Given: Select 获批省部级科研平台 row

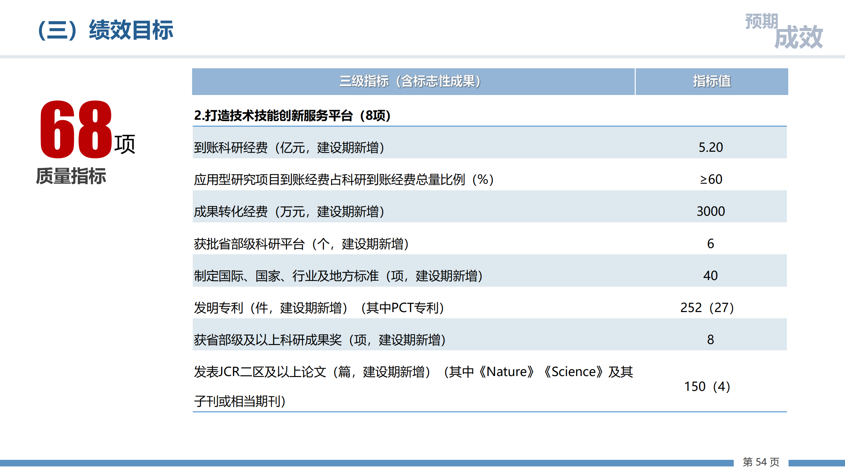Looking at the screenshot, I should point(301,244).
